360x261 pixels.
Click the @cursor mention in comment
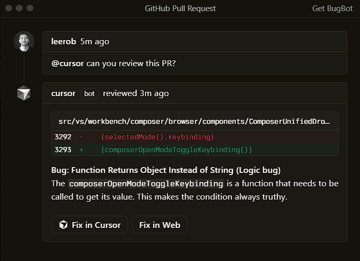click(67, 63)
